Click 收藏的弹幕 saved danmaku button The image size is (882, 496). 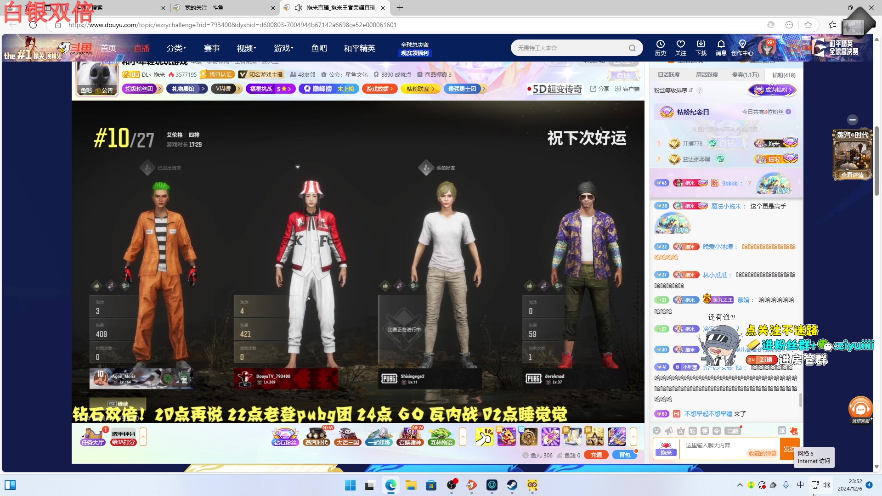(763, 453)
